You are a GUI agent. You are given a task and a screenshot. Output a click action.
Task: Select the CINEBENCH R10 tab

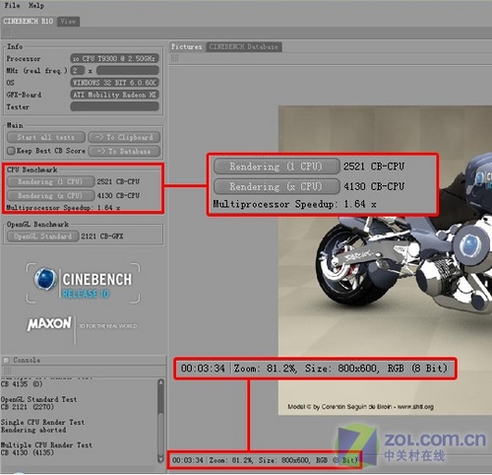point(29,22)
